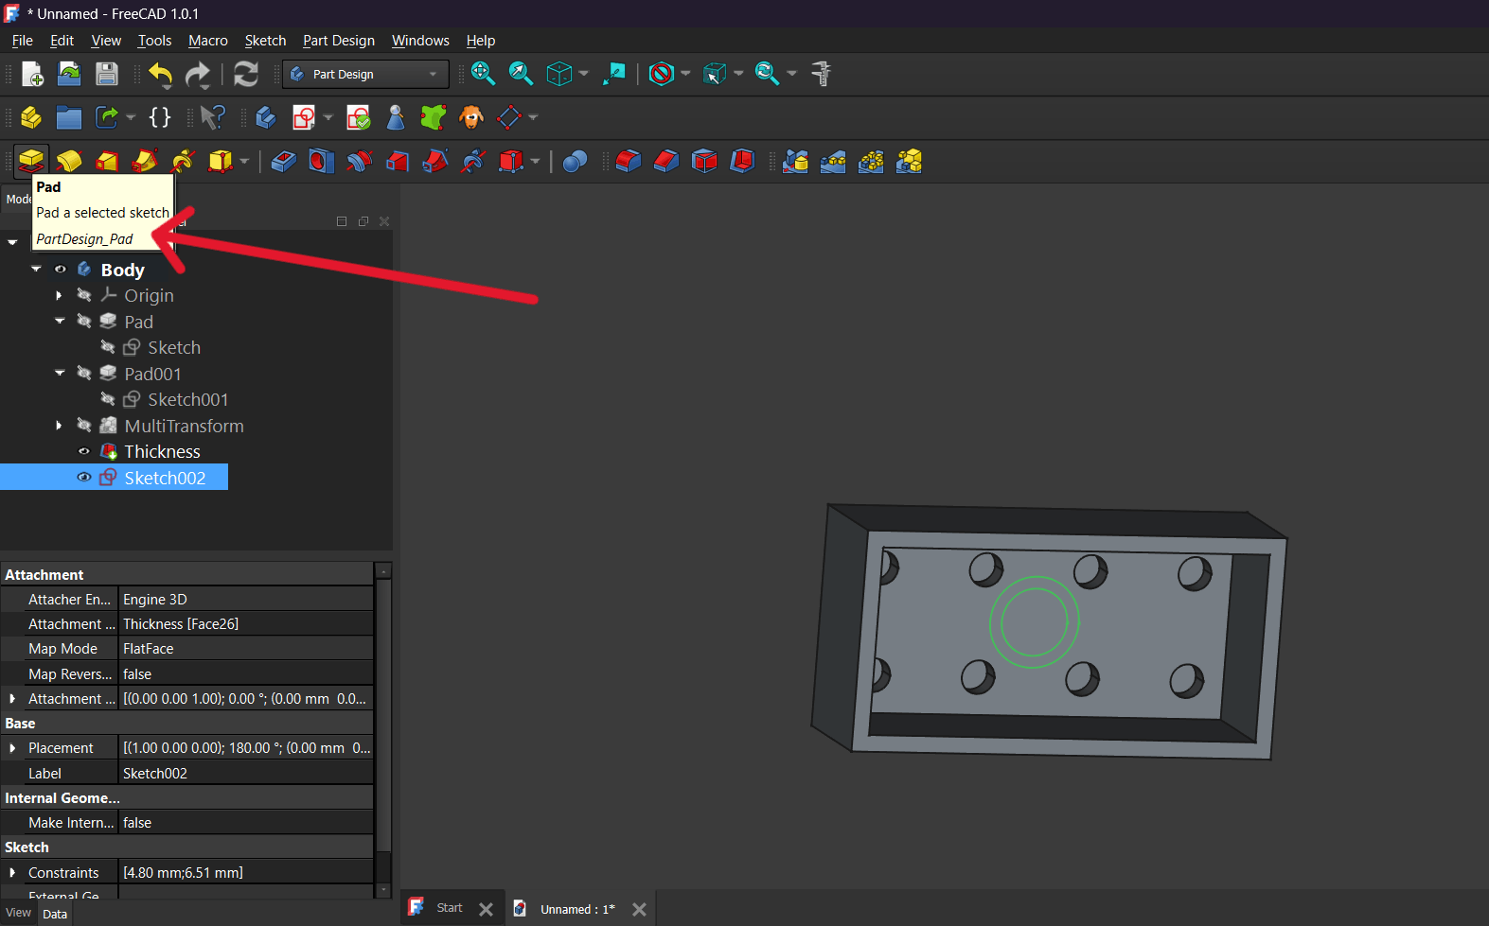Select the Subtractive Loft tool
The height and width of the screenshot is (926, 1489).
397,161
